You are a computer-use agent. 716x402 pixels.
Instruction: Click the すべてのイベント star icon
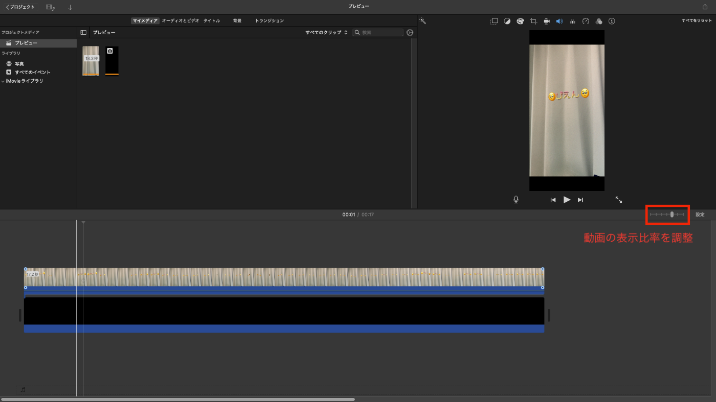[9, 73]
